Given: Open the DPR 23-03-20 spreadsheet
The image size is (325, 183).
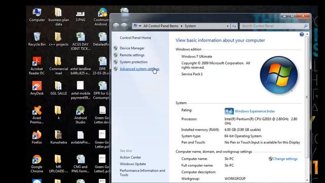Looking at the screenshot, I should 102,66.
